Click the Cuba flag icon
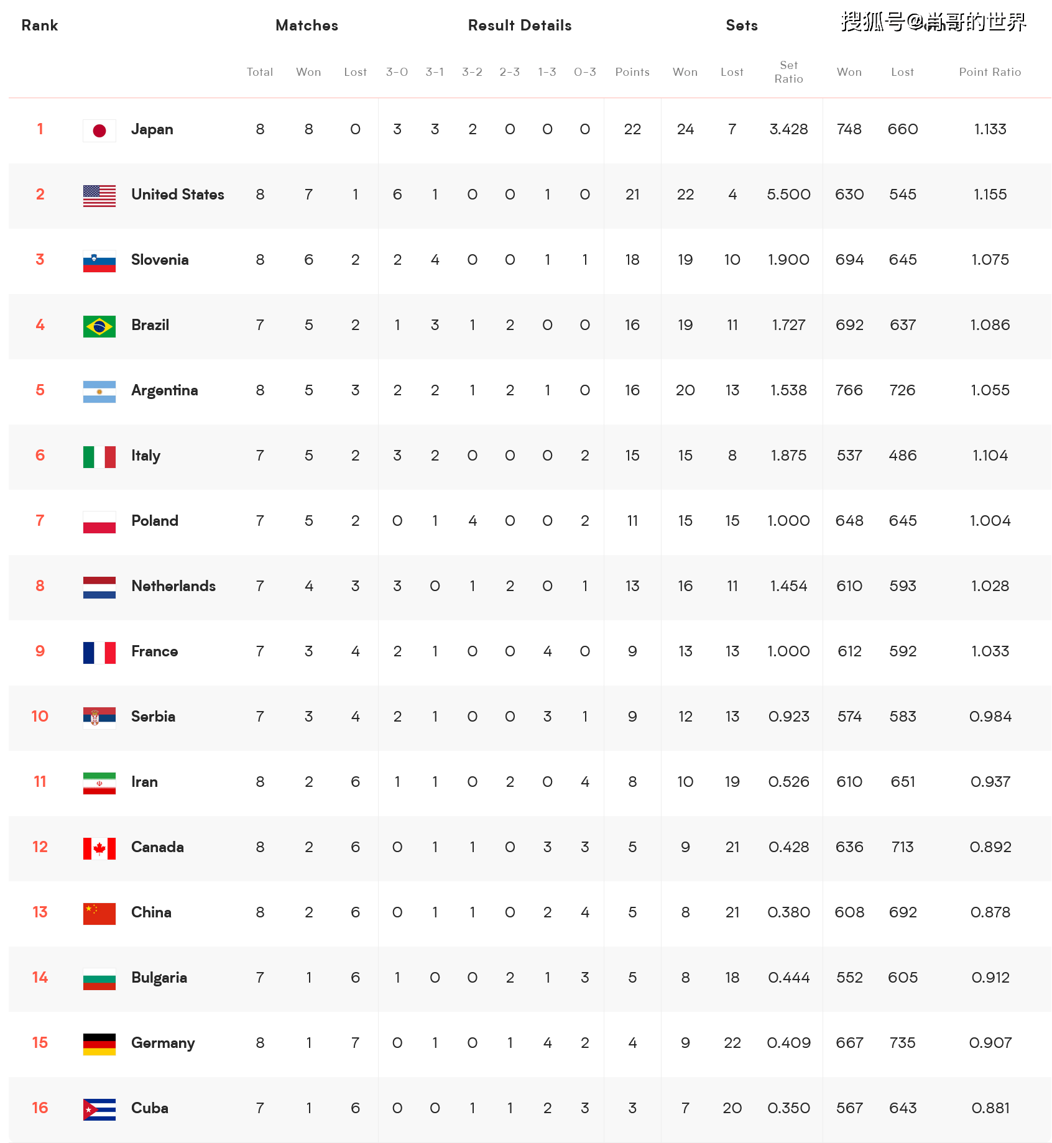 click(x=99, y=1109)
